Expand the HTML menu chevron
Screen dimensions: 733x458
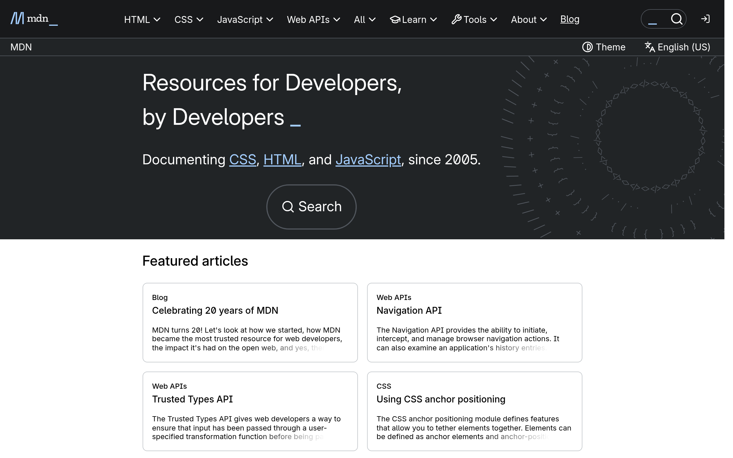coord(157,20)
